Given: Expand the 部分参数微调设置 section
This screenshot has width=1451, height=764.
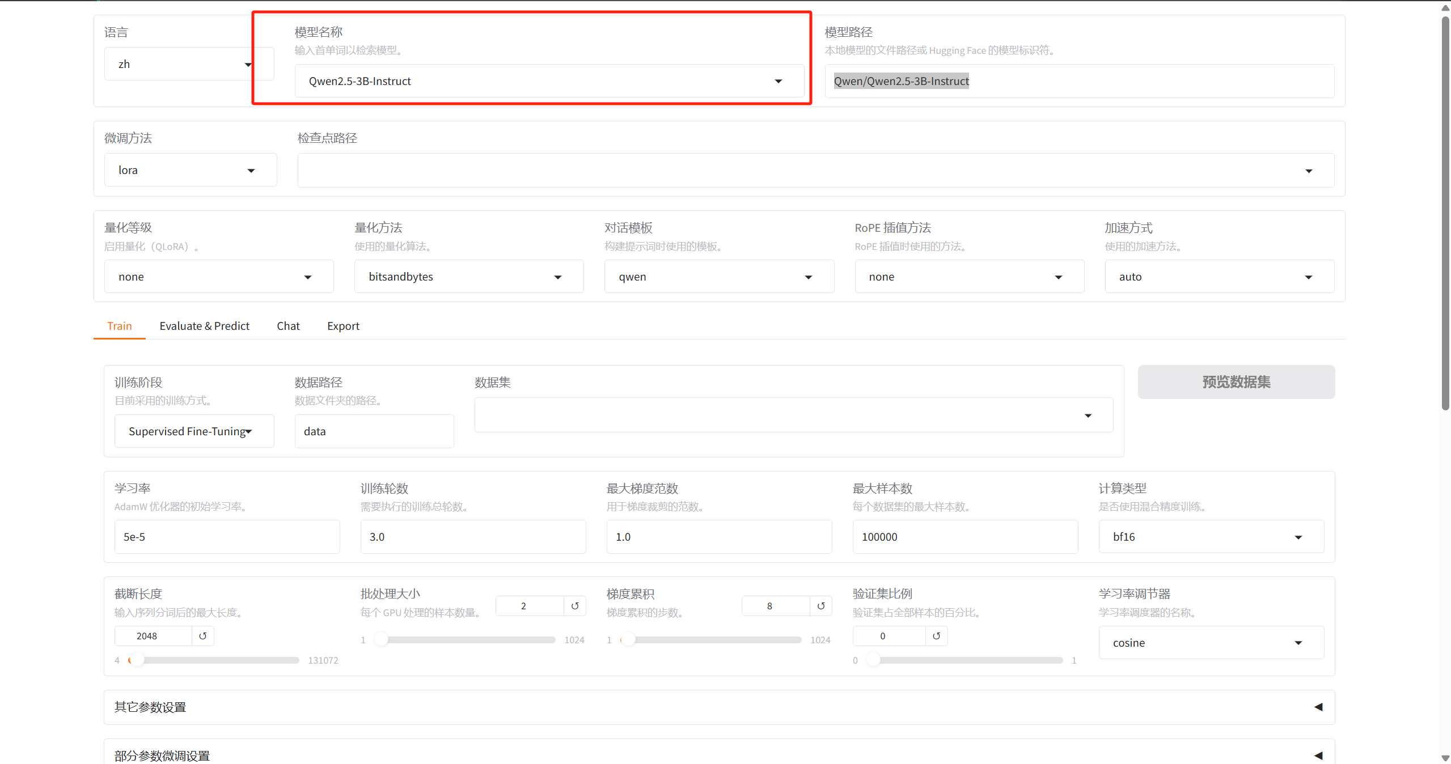Looking at the screenshot, I should tap(719, 755).
